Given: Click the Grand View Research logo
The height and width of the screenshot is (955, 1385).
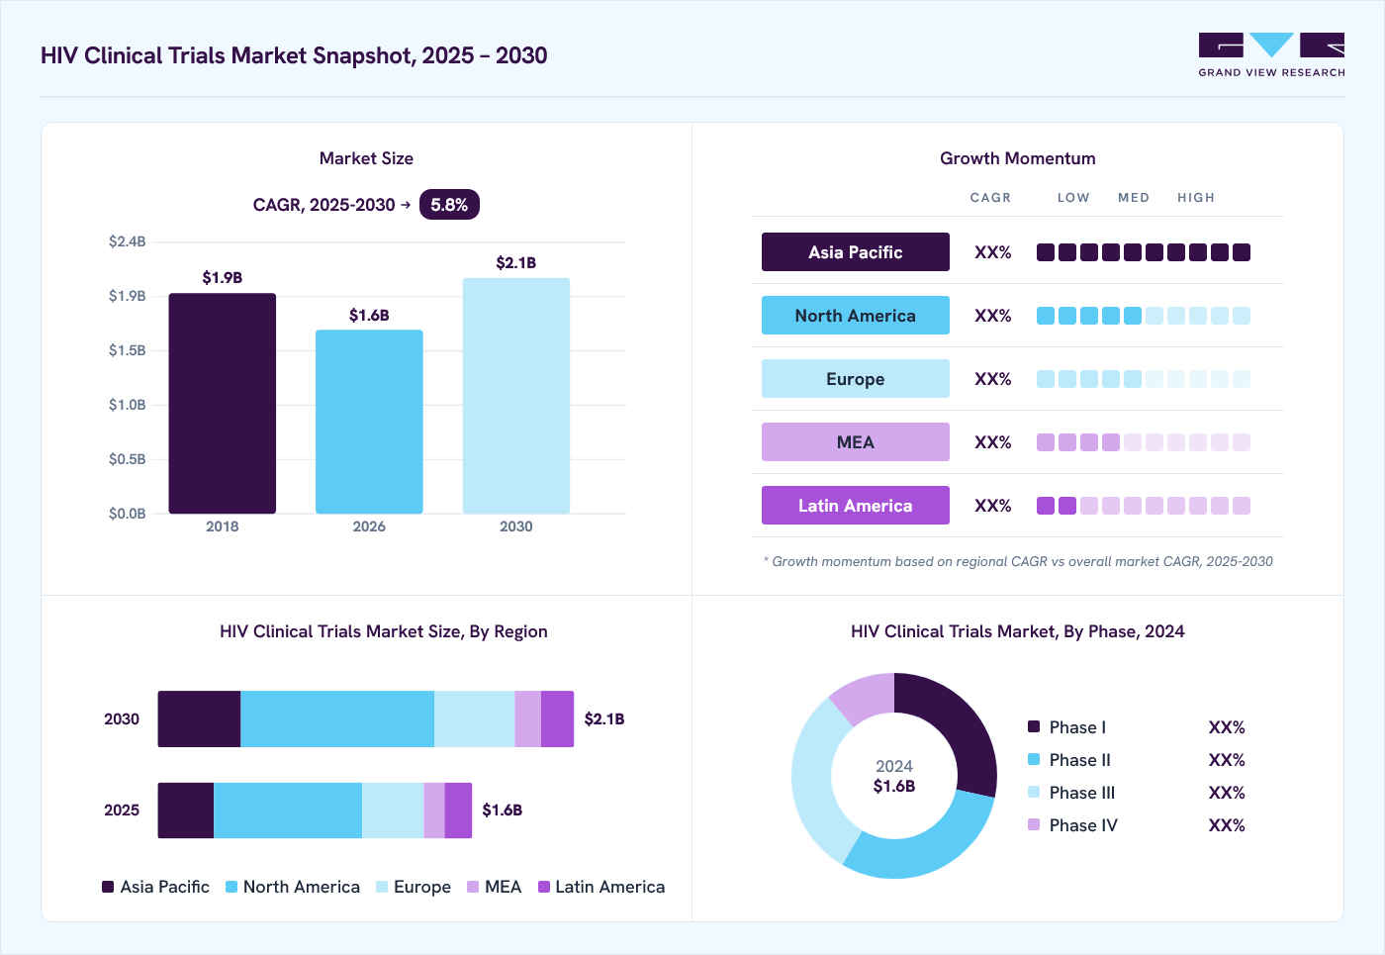Looking at the screenshot, I should click(1271, 55).
